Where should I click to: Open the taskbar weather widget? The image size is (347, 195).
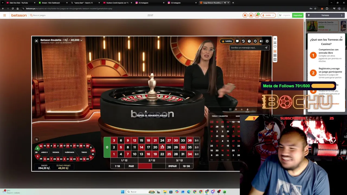click(11, 192)
